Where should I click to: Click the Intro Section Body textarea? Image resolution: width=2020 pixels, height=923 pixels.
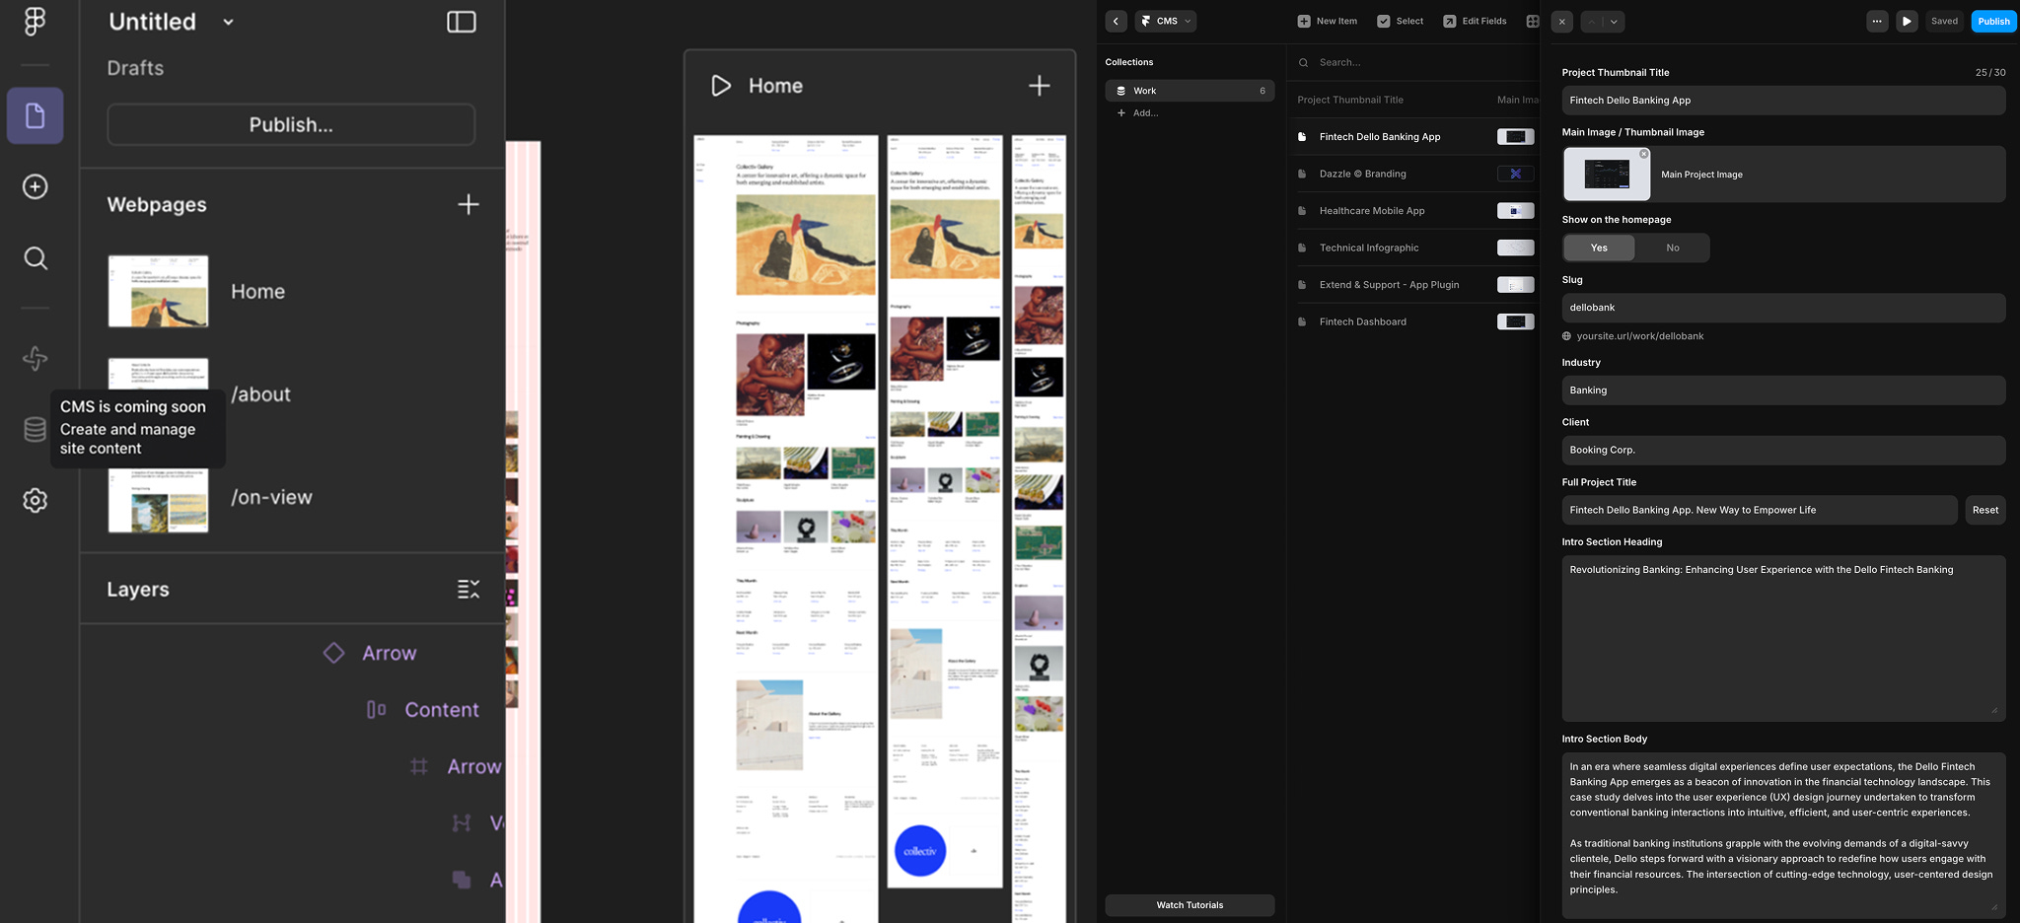(1783, 835)
